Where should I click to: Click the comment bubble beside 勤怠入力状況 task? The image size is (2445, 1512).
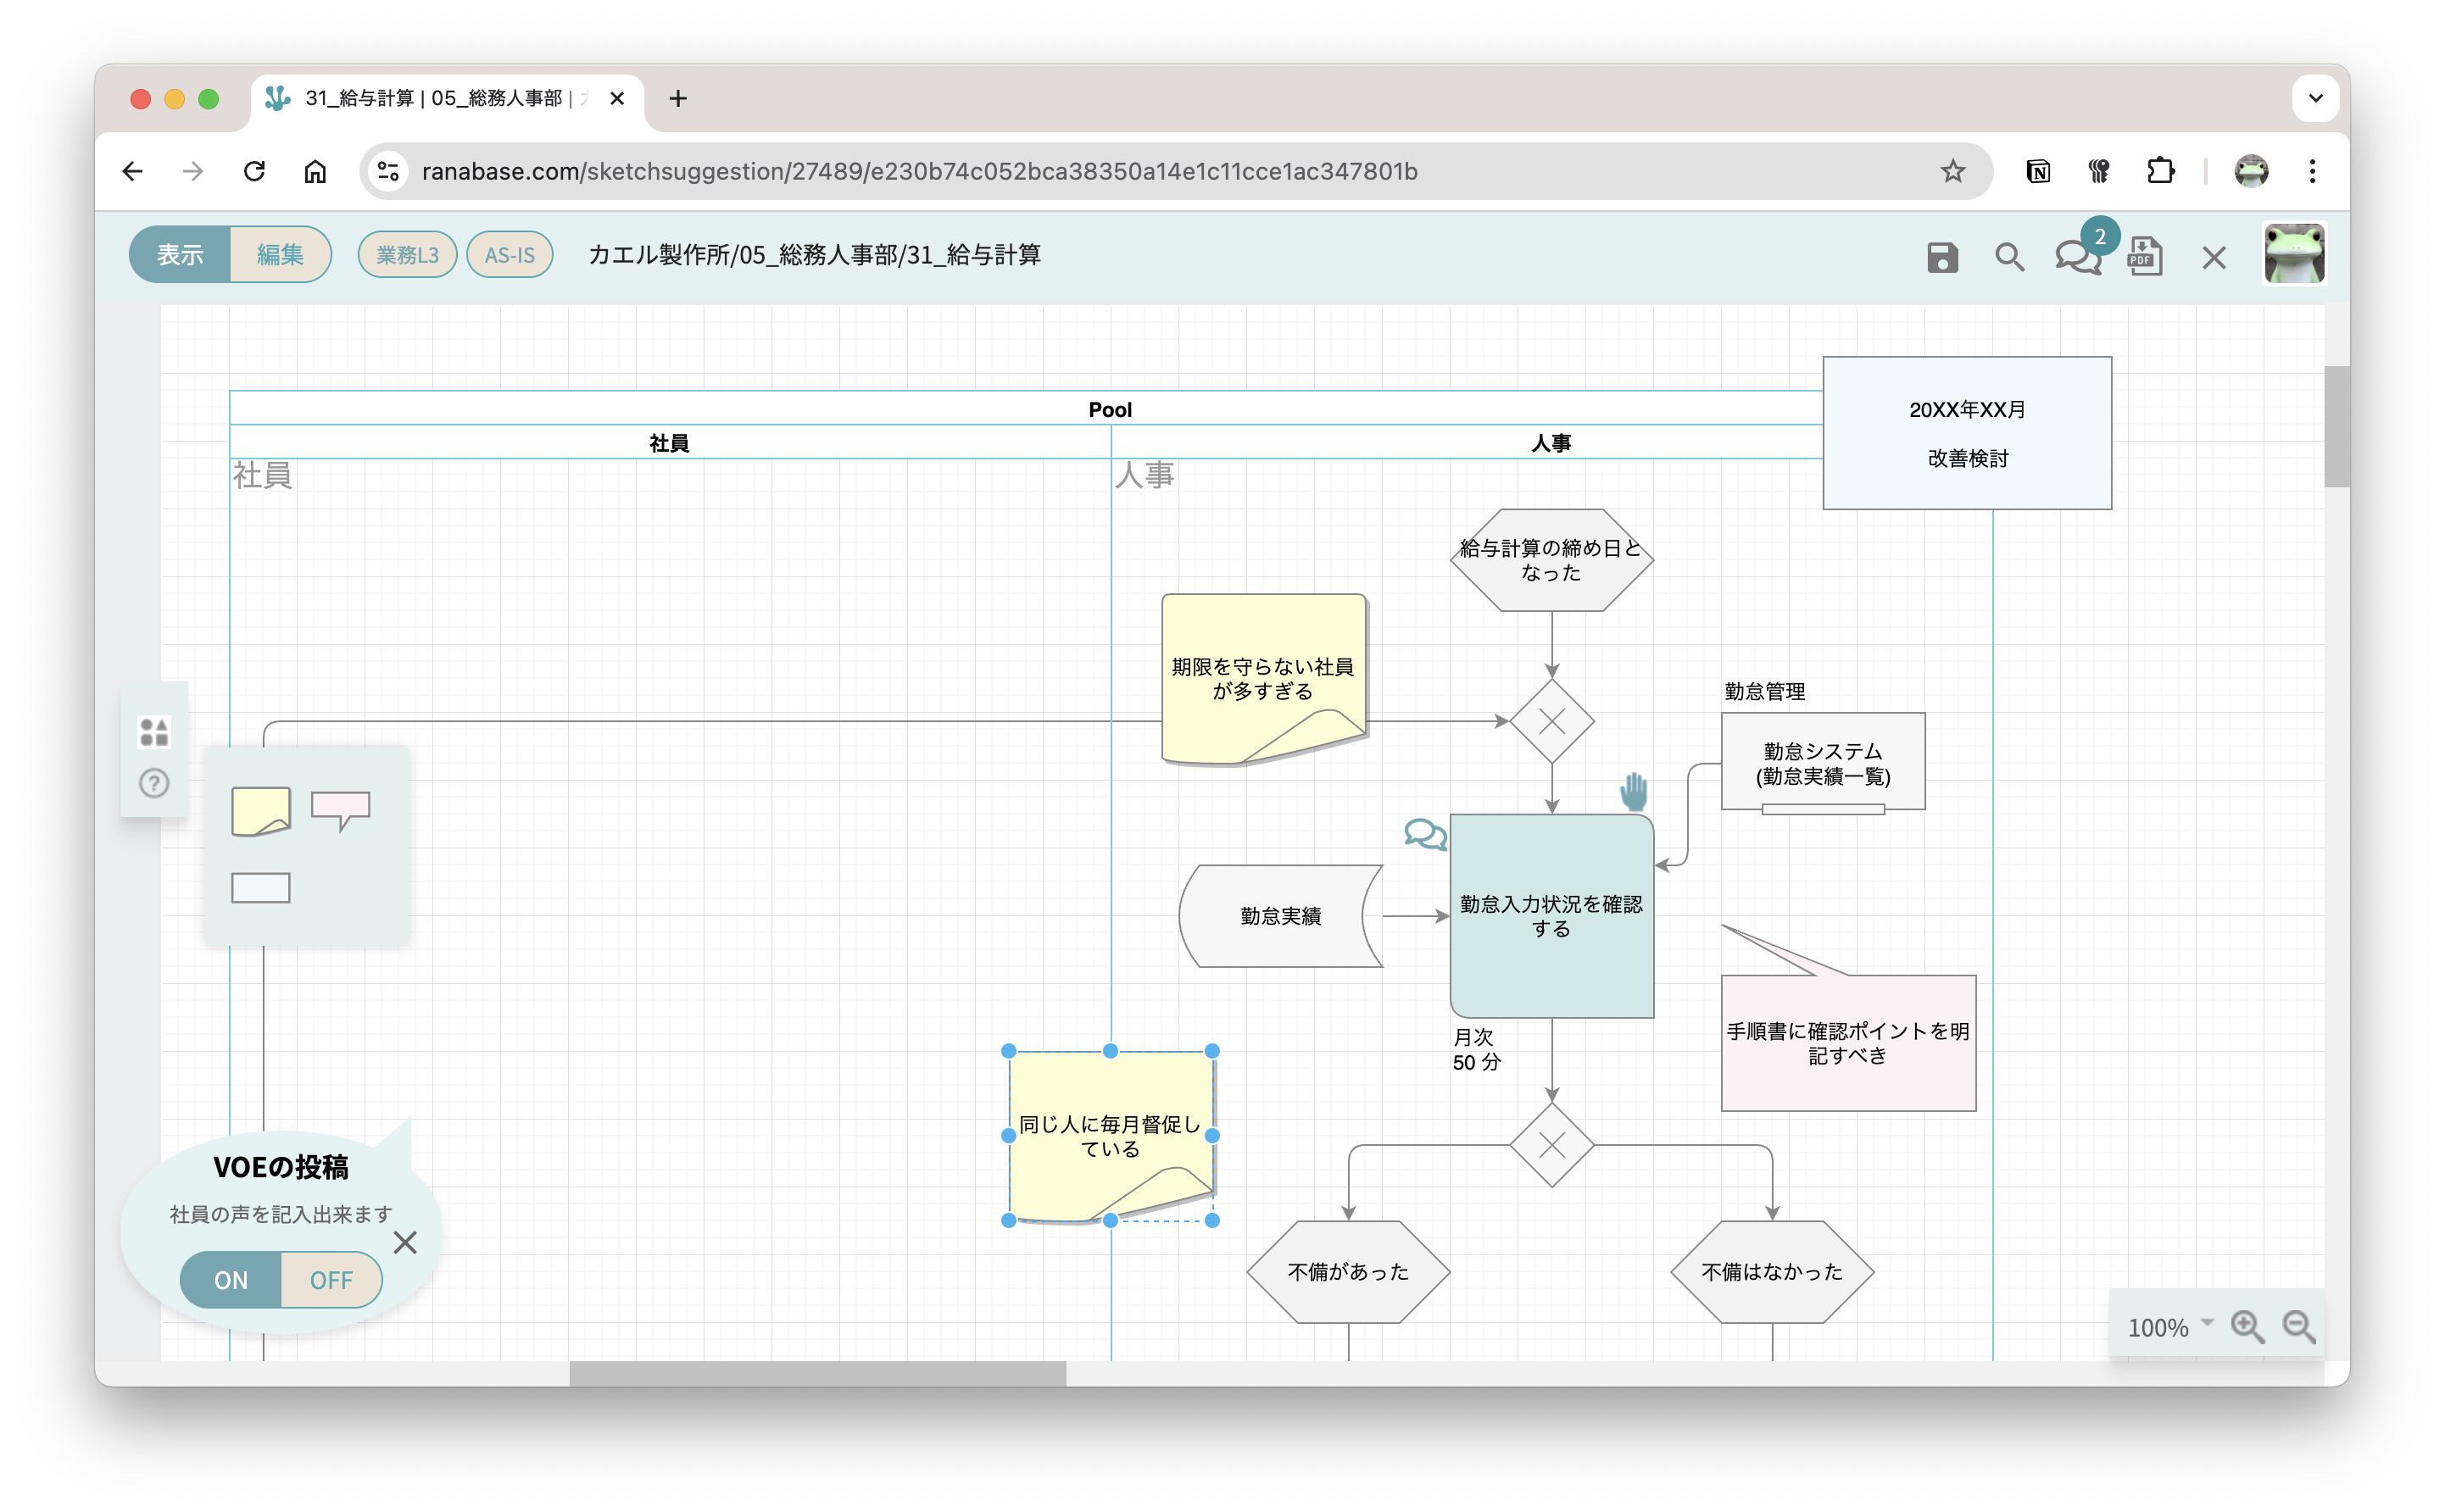point(1425,834)
